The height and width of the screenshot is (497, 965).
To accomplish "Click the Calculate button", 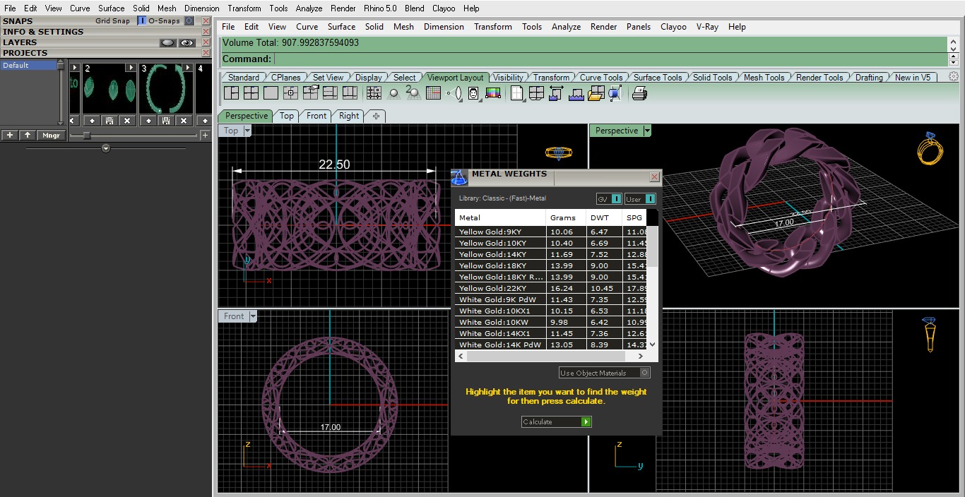I will pos(556,421).
